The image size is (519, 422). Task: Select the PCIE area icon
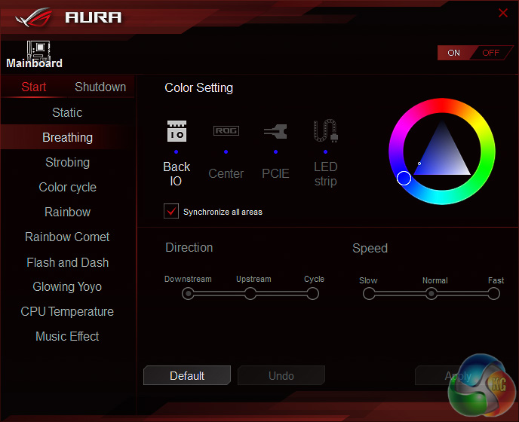click(275, 131)
